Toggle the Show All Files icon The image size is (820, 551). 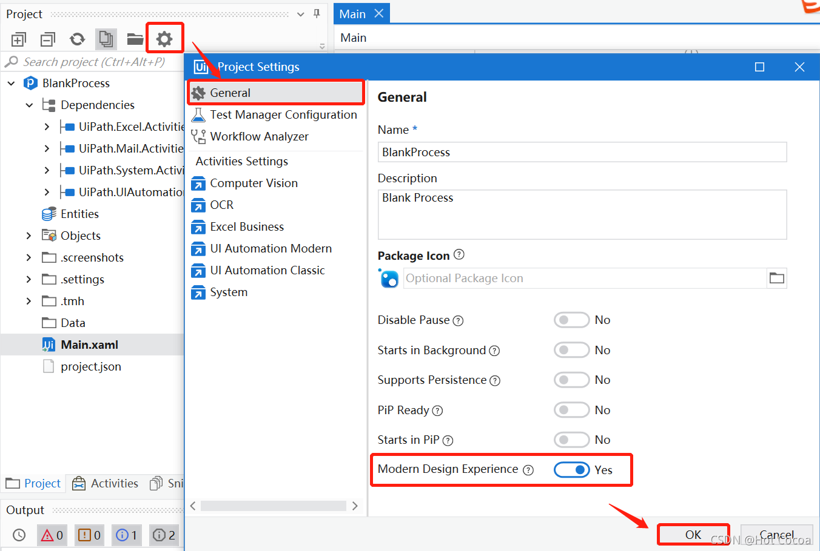pos(106,39)
